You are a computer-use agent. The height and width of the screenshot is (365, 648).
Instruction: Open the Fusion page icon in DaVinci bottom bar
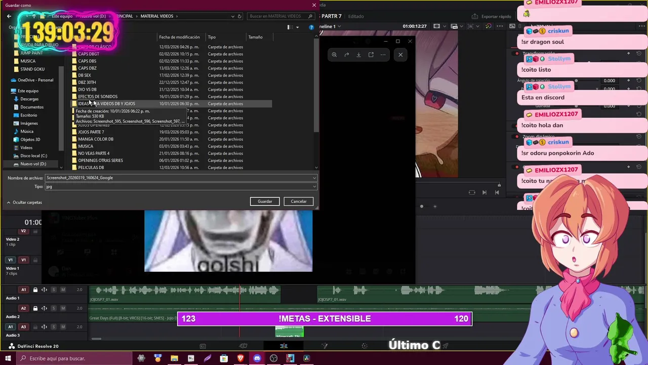(x=325, y=346)
